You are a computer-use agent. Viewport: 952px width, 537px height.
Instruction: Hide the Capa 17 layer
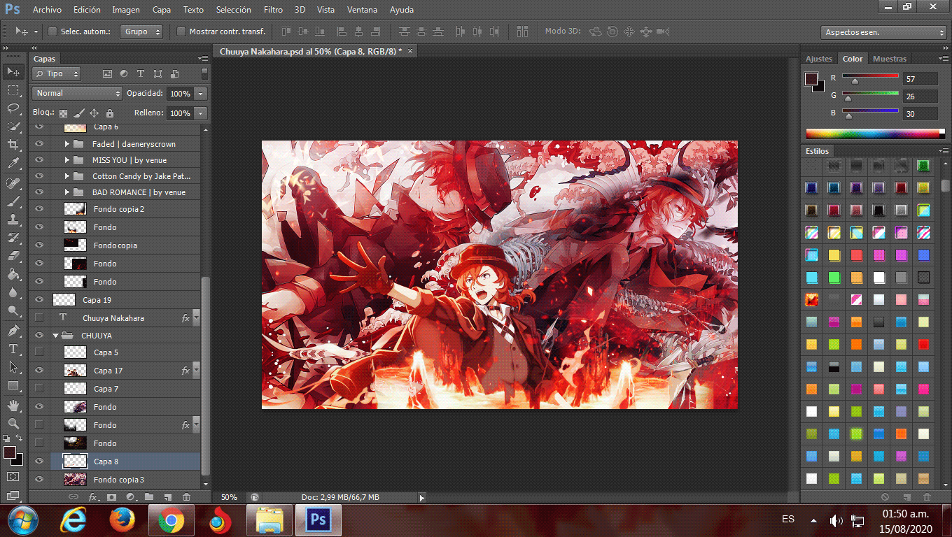coord(39,371)
